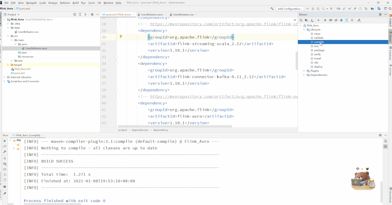The image size is (392, 205).
Task: Click Git Push arrow icon
Action: point(355,8)
